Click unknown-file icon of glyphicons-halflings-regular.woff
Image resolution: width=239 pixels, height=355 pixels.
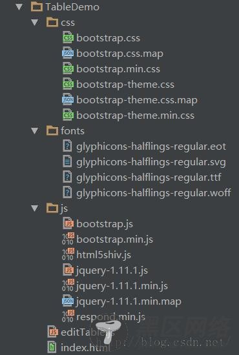click(x=67, y=192)
